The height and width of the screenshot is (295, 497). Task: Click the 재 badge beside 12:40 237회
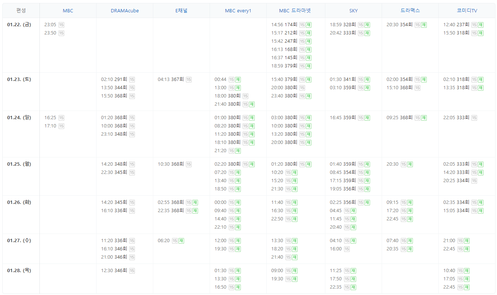[480, 25]
